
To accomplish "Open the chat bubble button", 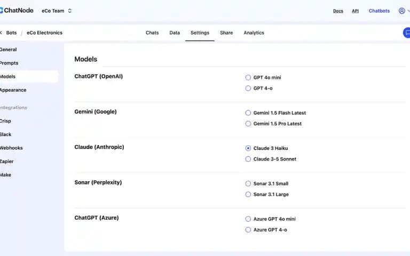I will 407,33.
